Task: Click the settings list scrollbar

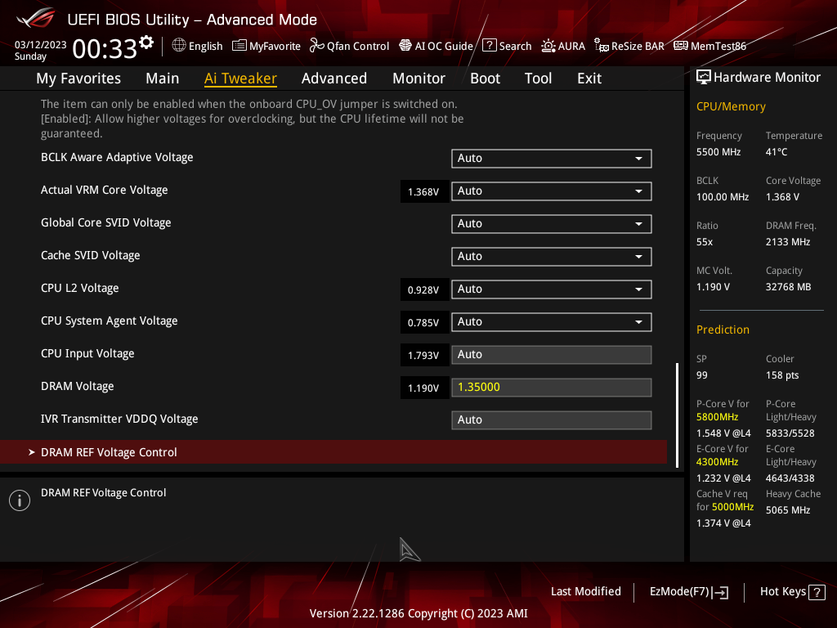Action: tap(678, 415)
